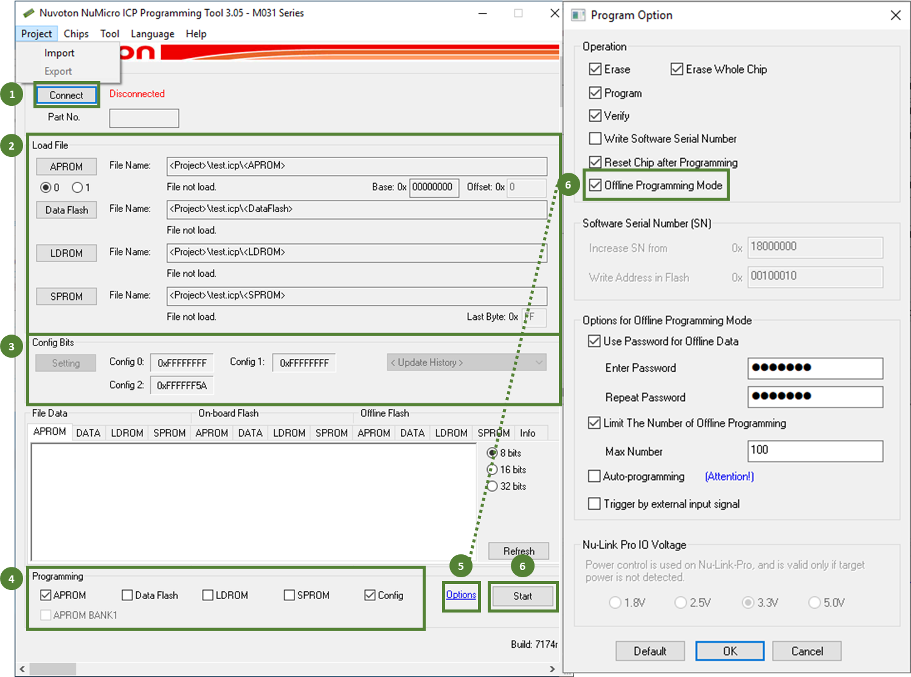Click the Refresh button
The width and height of the screenshot is (911, 677).
pos(519,551)
